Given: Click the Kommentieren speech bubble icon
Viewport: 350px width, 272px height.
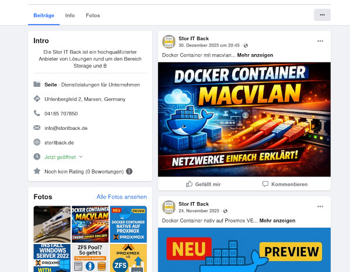Looking at the screenshot, I should click(265, 184).
